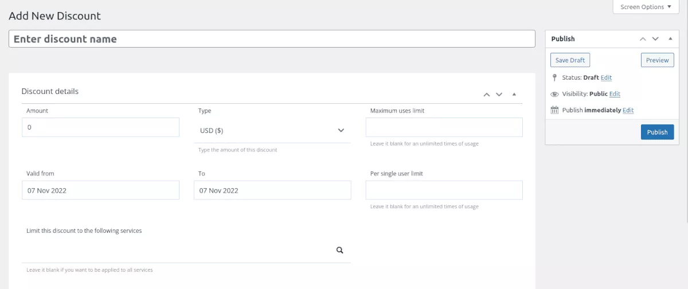Viewport: 688px width, 289px height.
Task: Collapse the Publish panel with triangle toggle
Action: coord(670,38)
